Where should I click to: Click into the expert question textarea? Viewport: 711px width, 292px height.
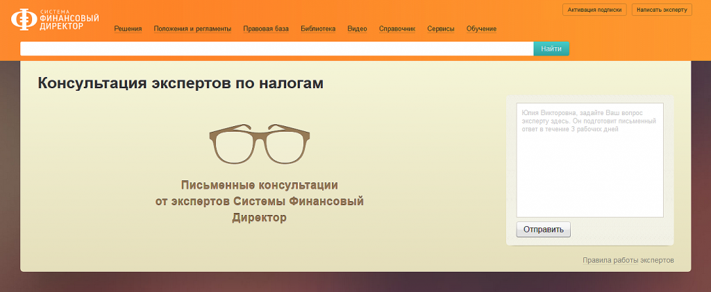click(589, 160)
